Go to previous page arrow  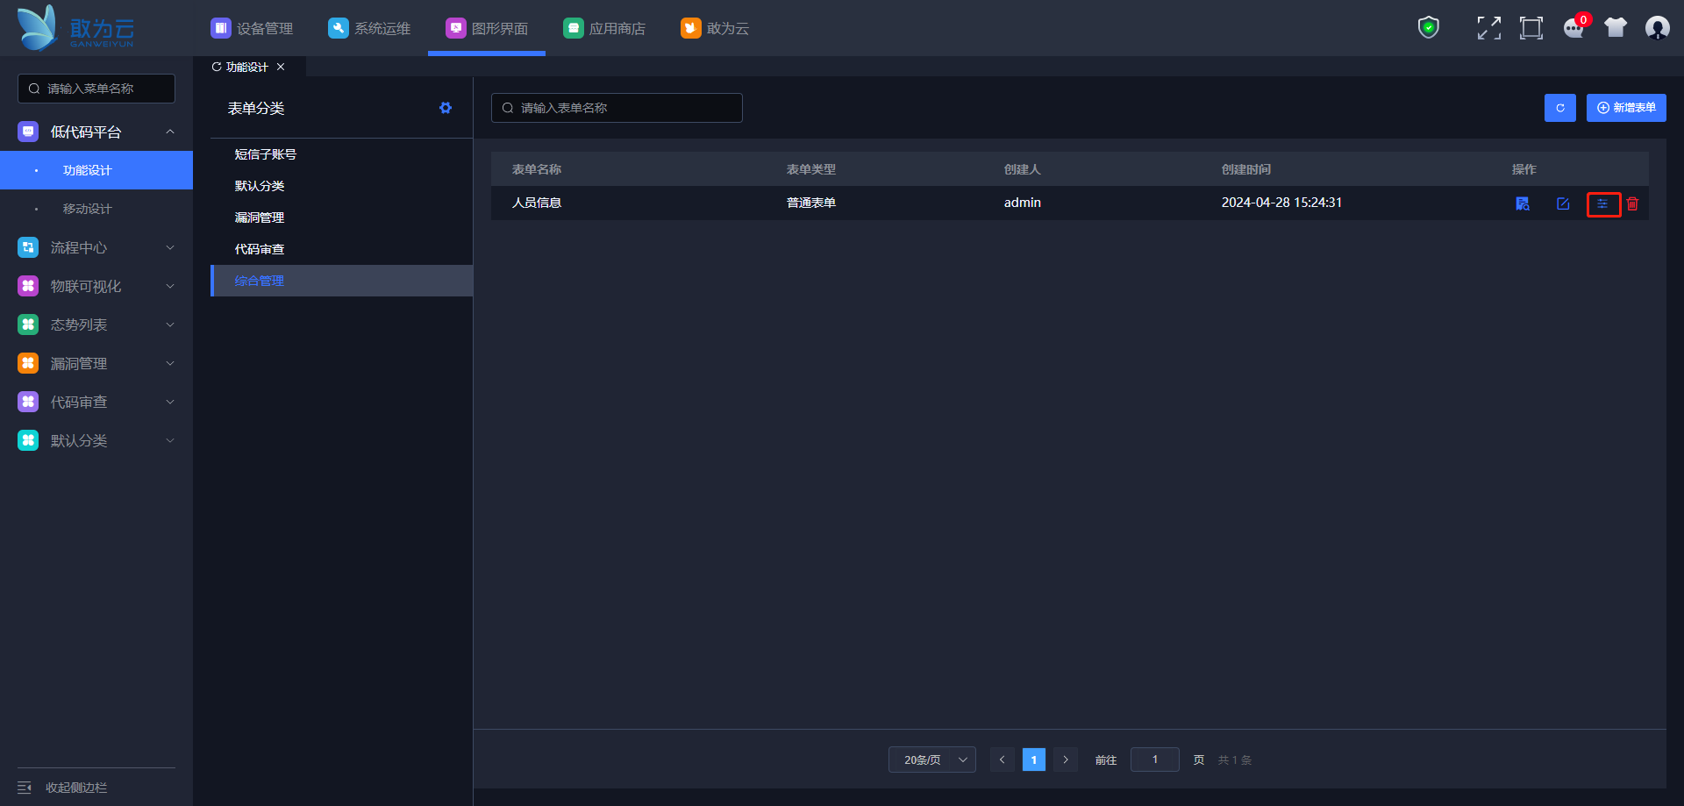click(x=1003, y=760)
